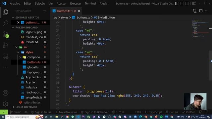Click synchronize changes icon in status bar
Viewport: 212px width, 119px height.
coord(26,112)
